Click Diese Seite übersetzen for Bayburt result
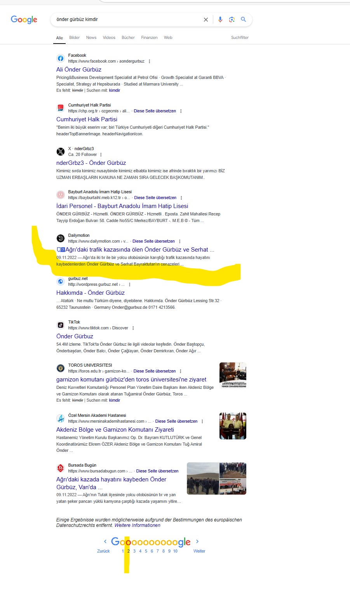Screen dimensions: 350x607 coord(155,198)
